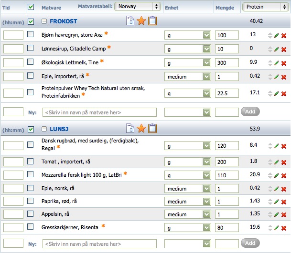Edit the Økologisk Lettmelk entry with pencil
This screenshot has width=291, height=253.
pos(277,63)
